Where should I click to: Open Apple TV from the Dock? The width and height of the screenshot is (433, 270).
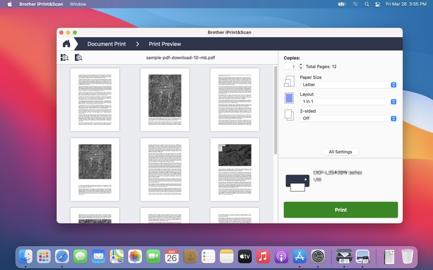click(x=245, y=256)
